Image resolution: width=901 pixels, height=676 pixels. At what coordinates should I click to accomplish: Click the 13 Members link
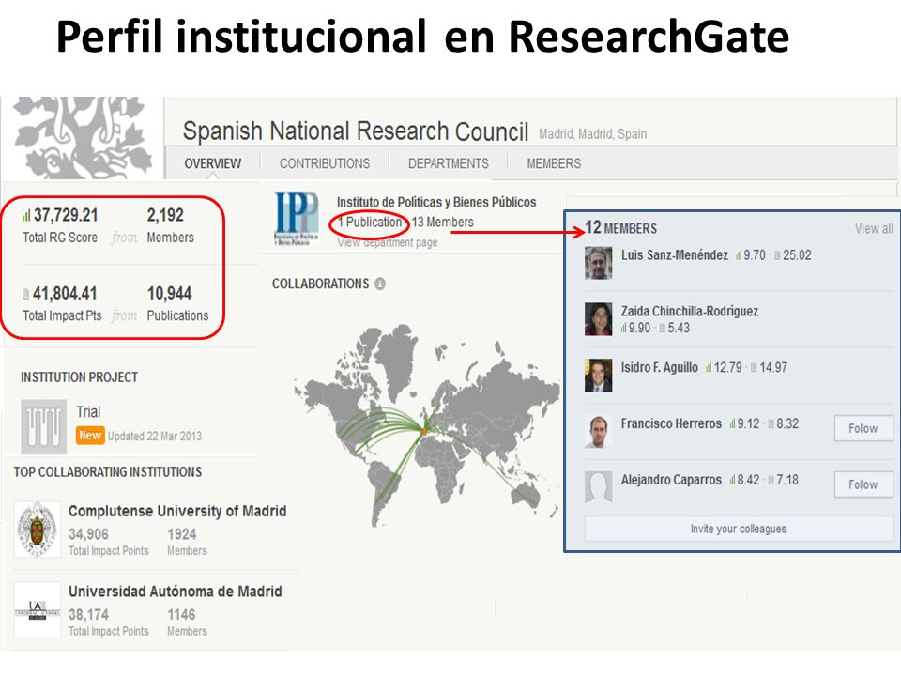[x=442, y=223]
